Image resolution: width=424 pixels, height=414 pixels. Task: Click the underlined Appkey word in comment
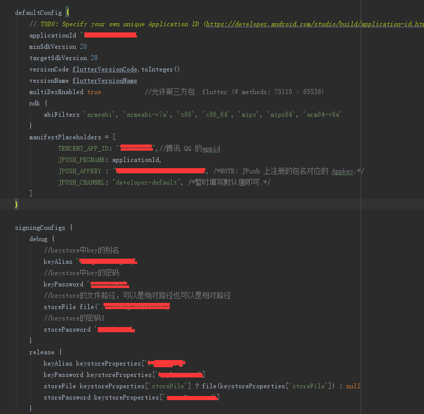click(343, 172)
